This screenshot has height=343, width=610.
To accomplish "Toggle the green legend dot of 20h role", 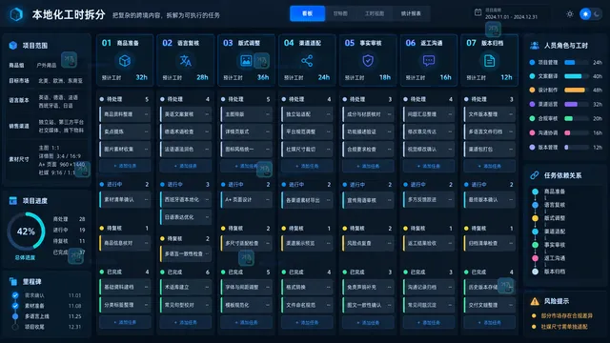I will click(x=532, y=118).
